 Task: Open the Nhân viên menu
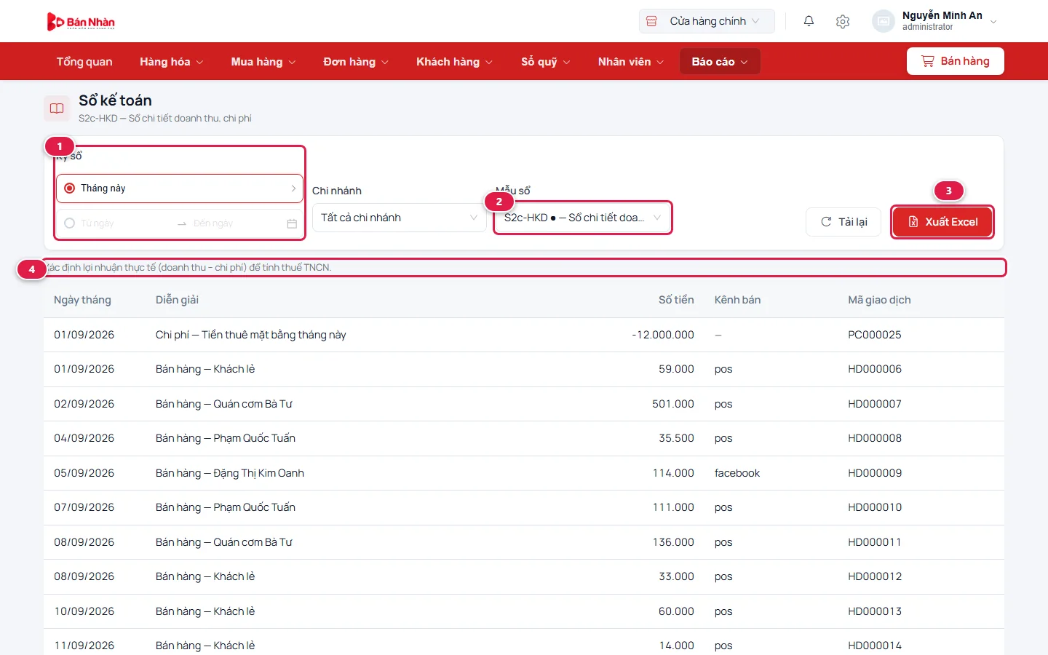[631, 62]
